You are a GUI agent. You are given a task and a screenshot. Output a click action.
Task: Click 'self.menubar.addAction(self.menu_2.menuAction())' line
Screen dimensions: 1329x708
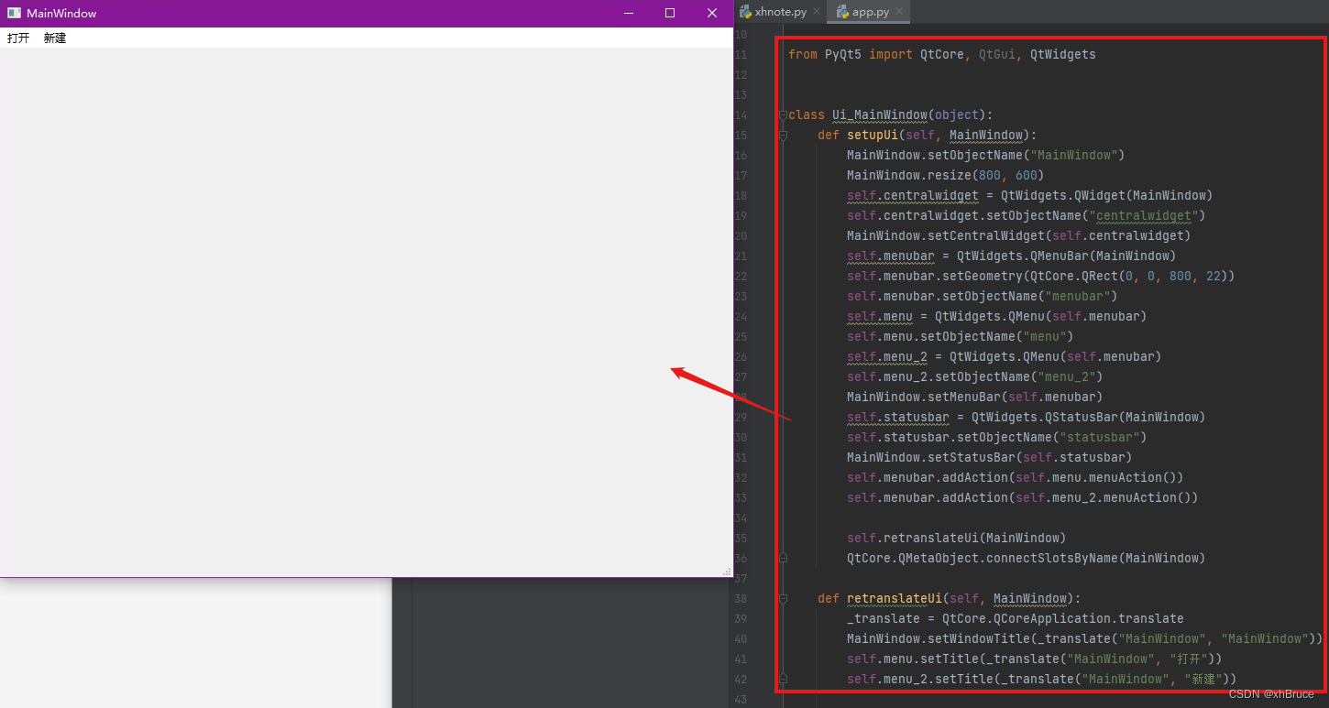pos(1023,497)
